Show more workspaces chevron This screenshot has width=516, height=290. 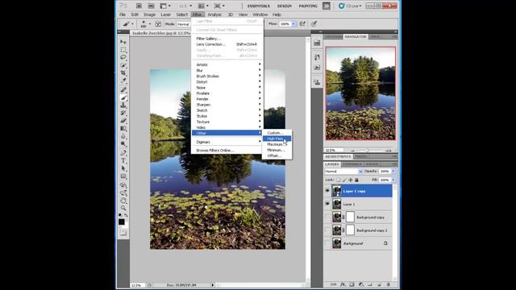coord(326,6)
